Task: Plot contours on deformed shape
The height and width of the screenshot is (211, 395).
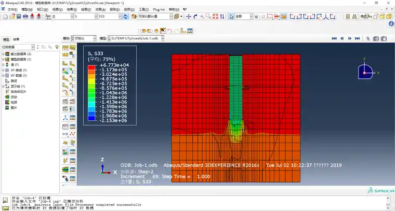Action: pos(65,71)
